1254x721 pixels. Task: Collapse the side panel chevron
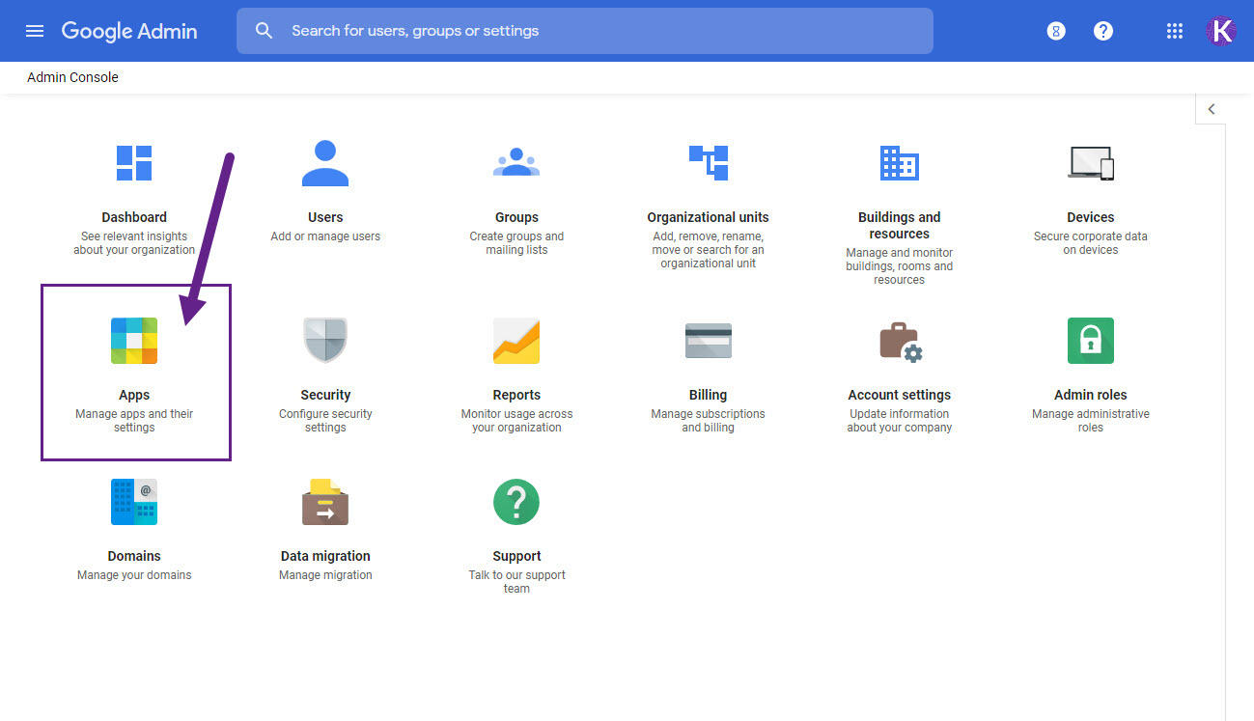point(1212,109)
